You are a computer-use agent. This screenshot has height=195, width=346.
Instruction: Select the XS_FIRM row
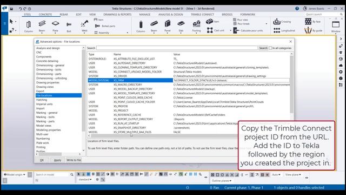coord(189,80)
